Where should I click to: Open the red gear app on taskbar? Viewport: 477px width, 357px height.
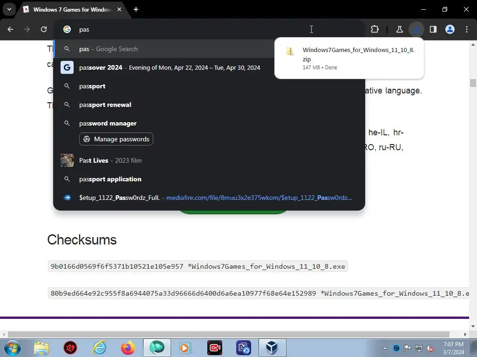click(70, 348)
